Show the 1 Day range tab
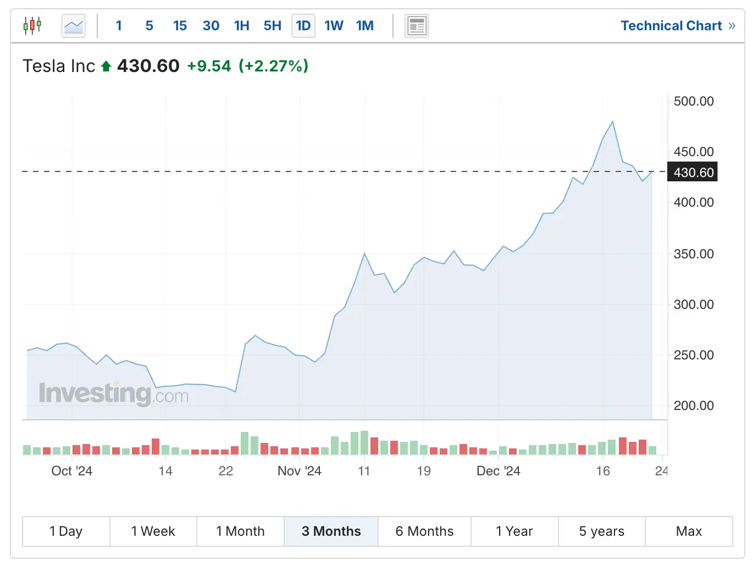 (x=66, y=531)
